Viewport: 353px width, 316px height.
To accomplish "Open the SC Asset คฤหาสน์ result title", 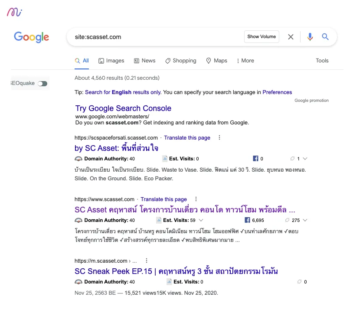I will (185, 210).
